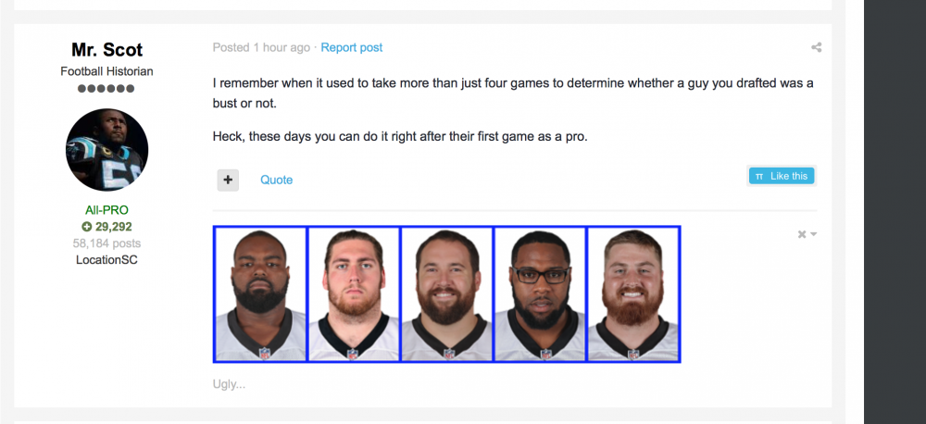The width and height of the screenshot is (926, 424).
Task: Click the plus multiquote button
Action: pyautogui.click(x=228, y=180)
